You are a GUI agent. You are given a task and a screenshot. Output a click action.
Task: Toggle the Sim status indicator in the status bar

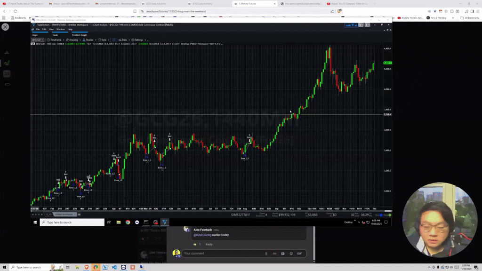(382, 214)
